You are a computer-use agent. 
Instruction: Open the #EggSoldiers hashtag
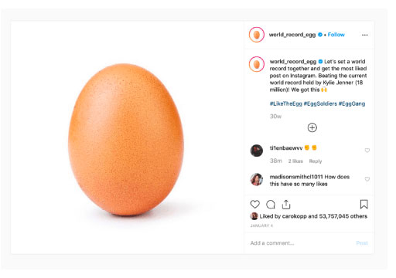320,103
